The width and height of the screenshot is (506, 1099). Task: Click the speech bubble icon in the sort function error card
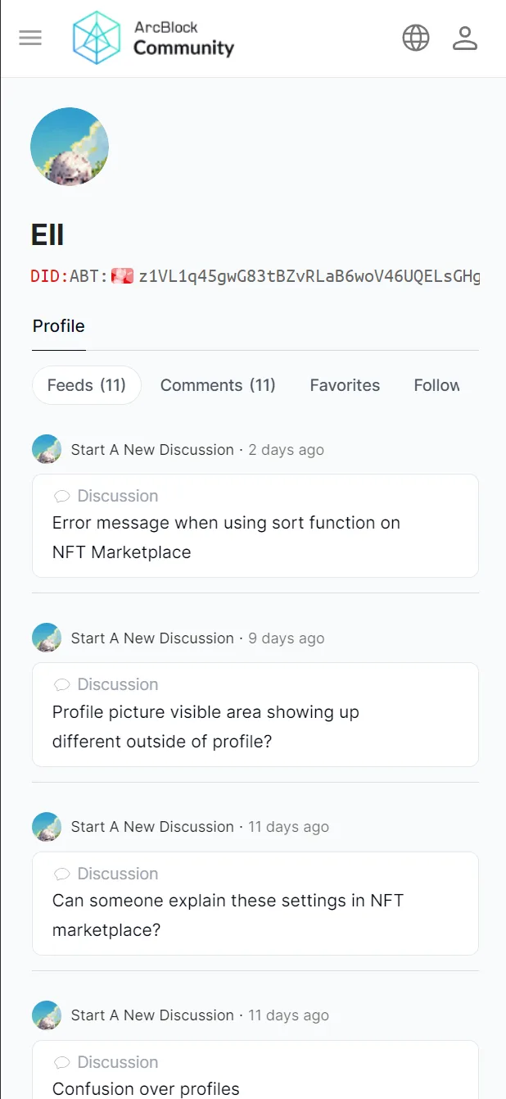61,496
